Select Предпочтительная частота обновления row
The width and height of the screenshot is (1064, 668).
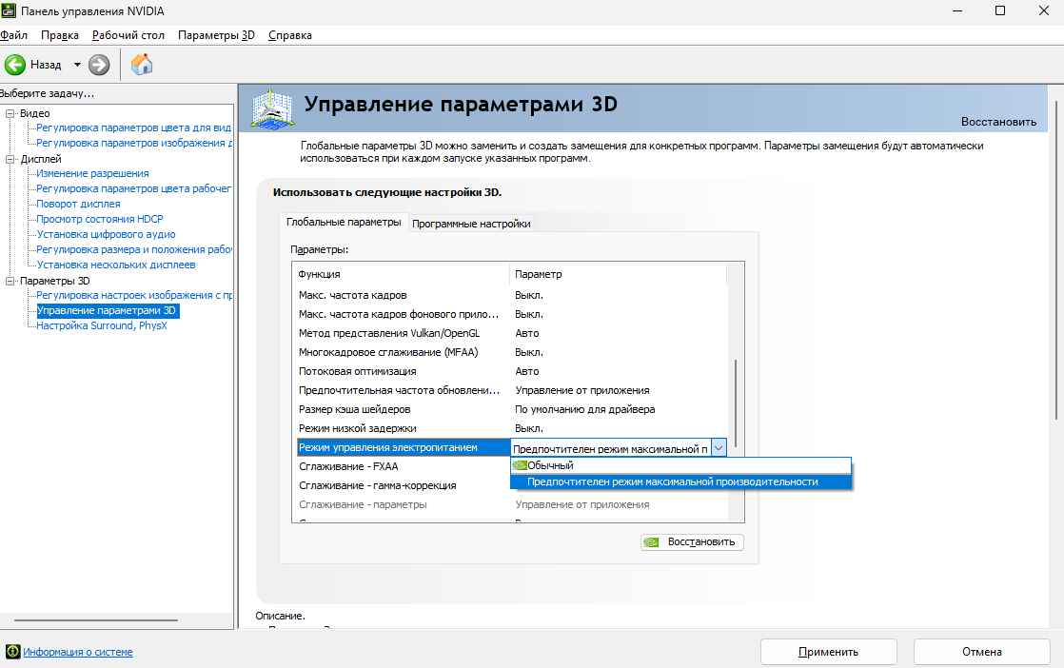[x=512, y=390]
